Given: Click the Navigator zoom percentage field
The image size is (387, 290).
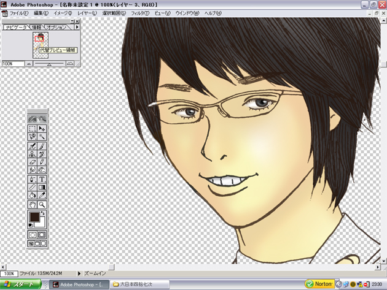Looking at the screenshot, I should 13,64.
